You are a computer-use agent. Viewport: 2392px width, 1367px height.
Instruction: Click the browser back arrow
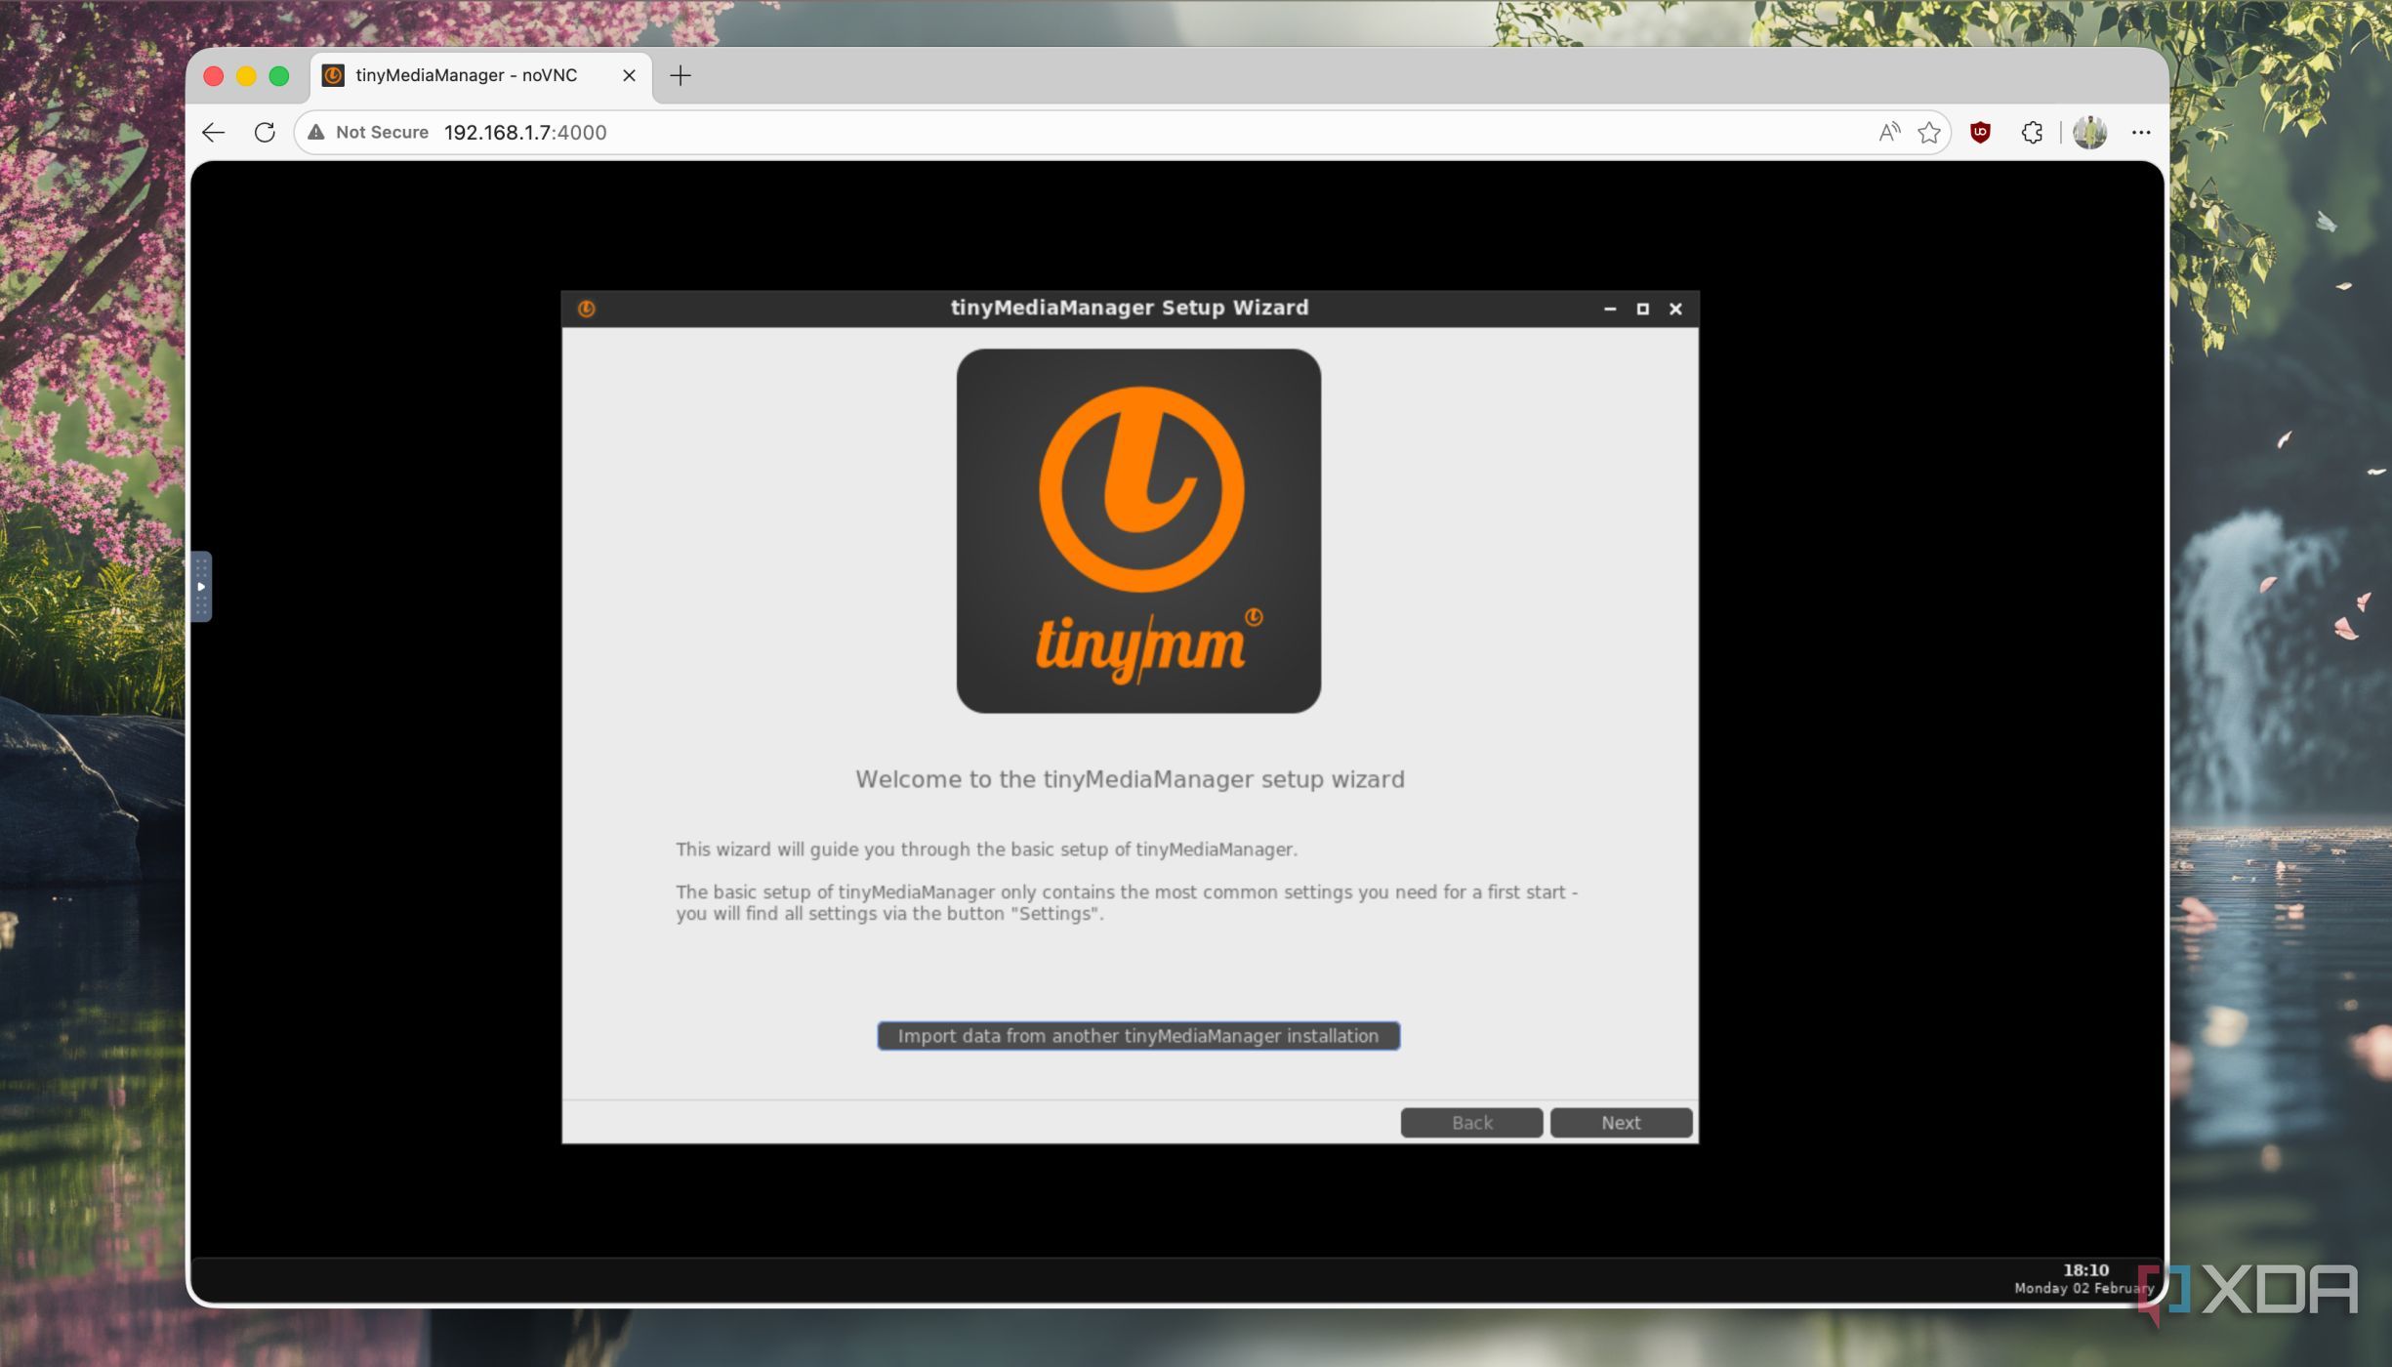[214, 133]
